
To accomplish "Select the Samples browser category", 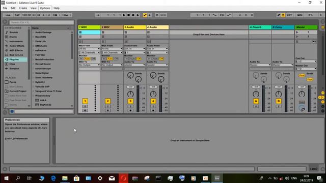I will [14, 69].
